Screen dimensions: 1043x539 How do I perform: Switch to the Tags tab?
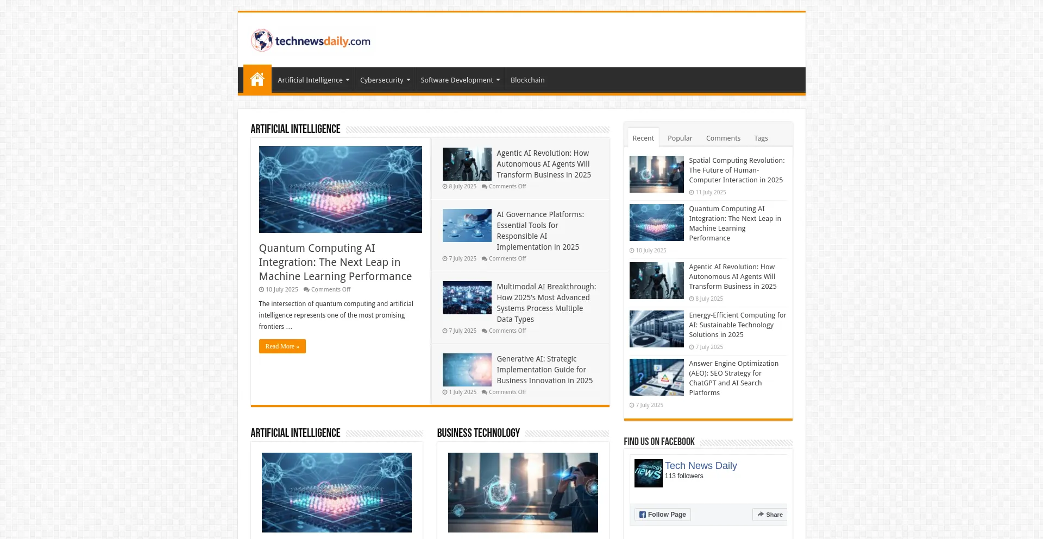[761, 138]
